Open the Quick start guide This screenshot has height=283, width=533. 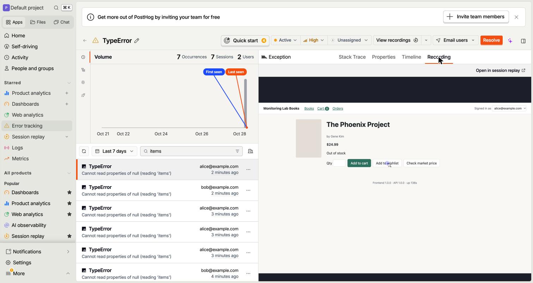[245, 41]
